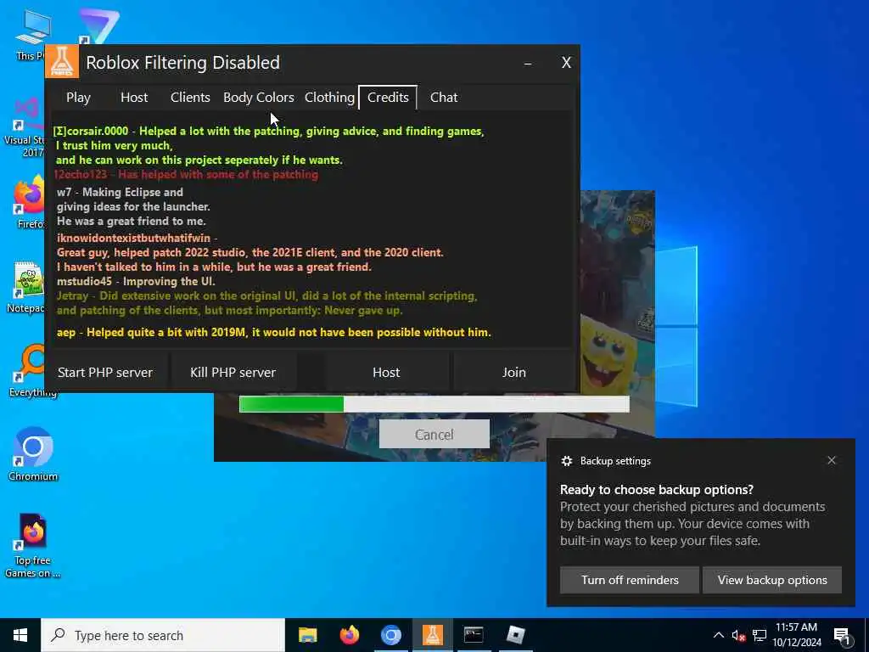Click Kill PHP server button
This screenshot has width=869, height=652.
pos(233,372)
